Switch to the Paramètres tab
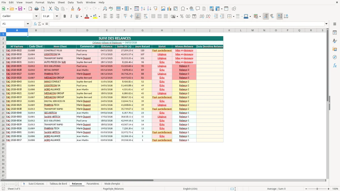The image size is (340, 191). (93, 184)
